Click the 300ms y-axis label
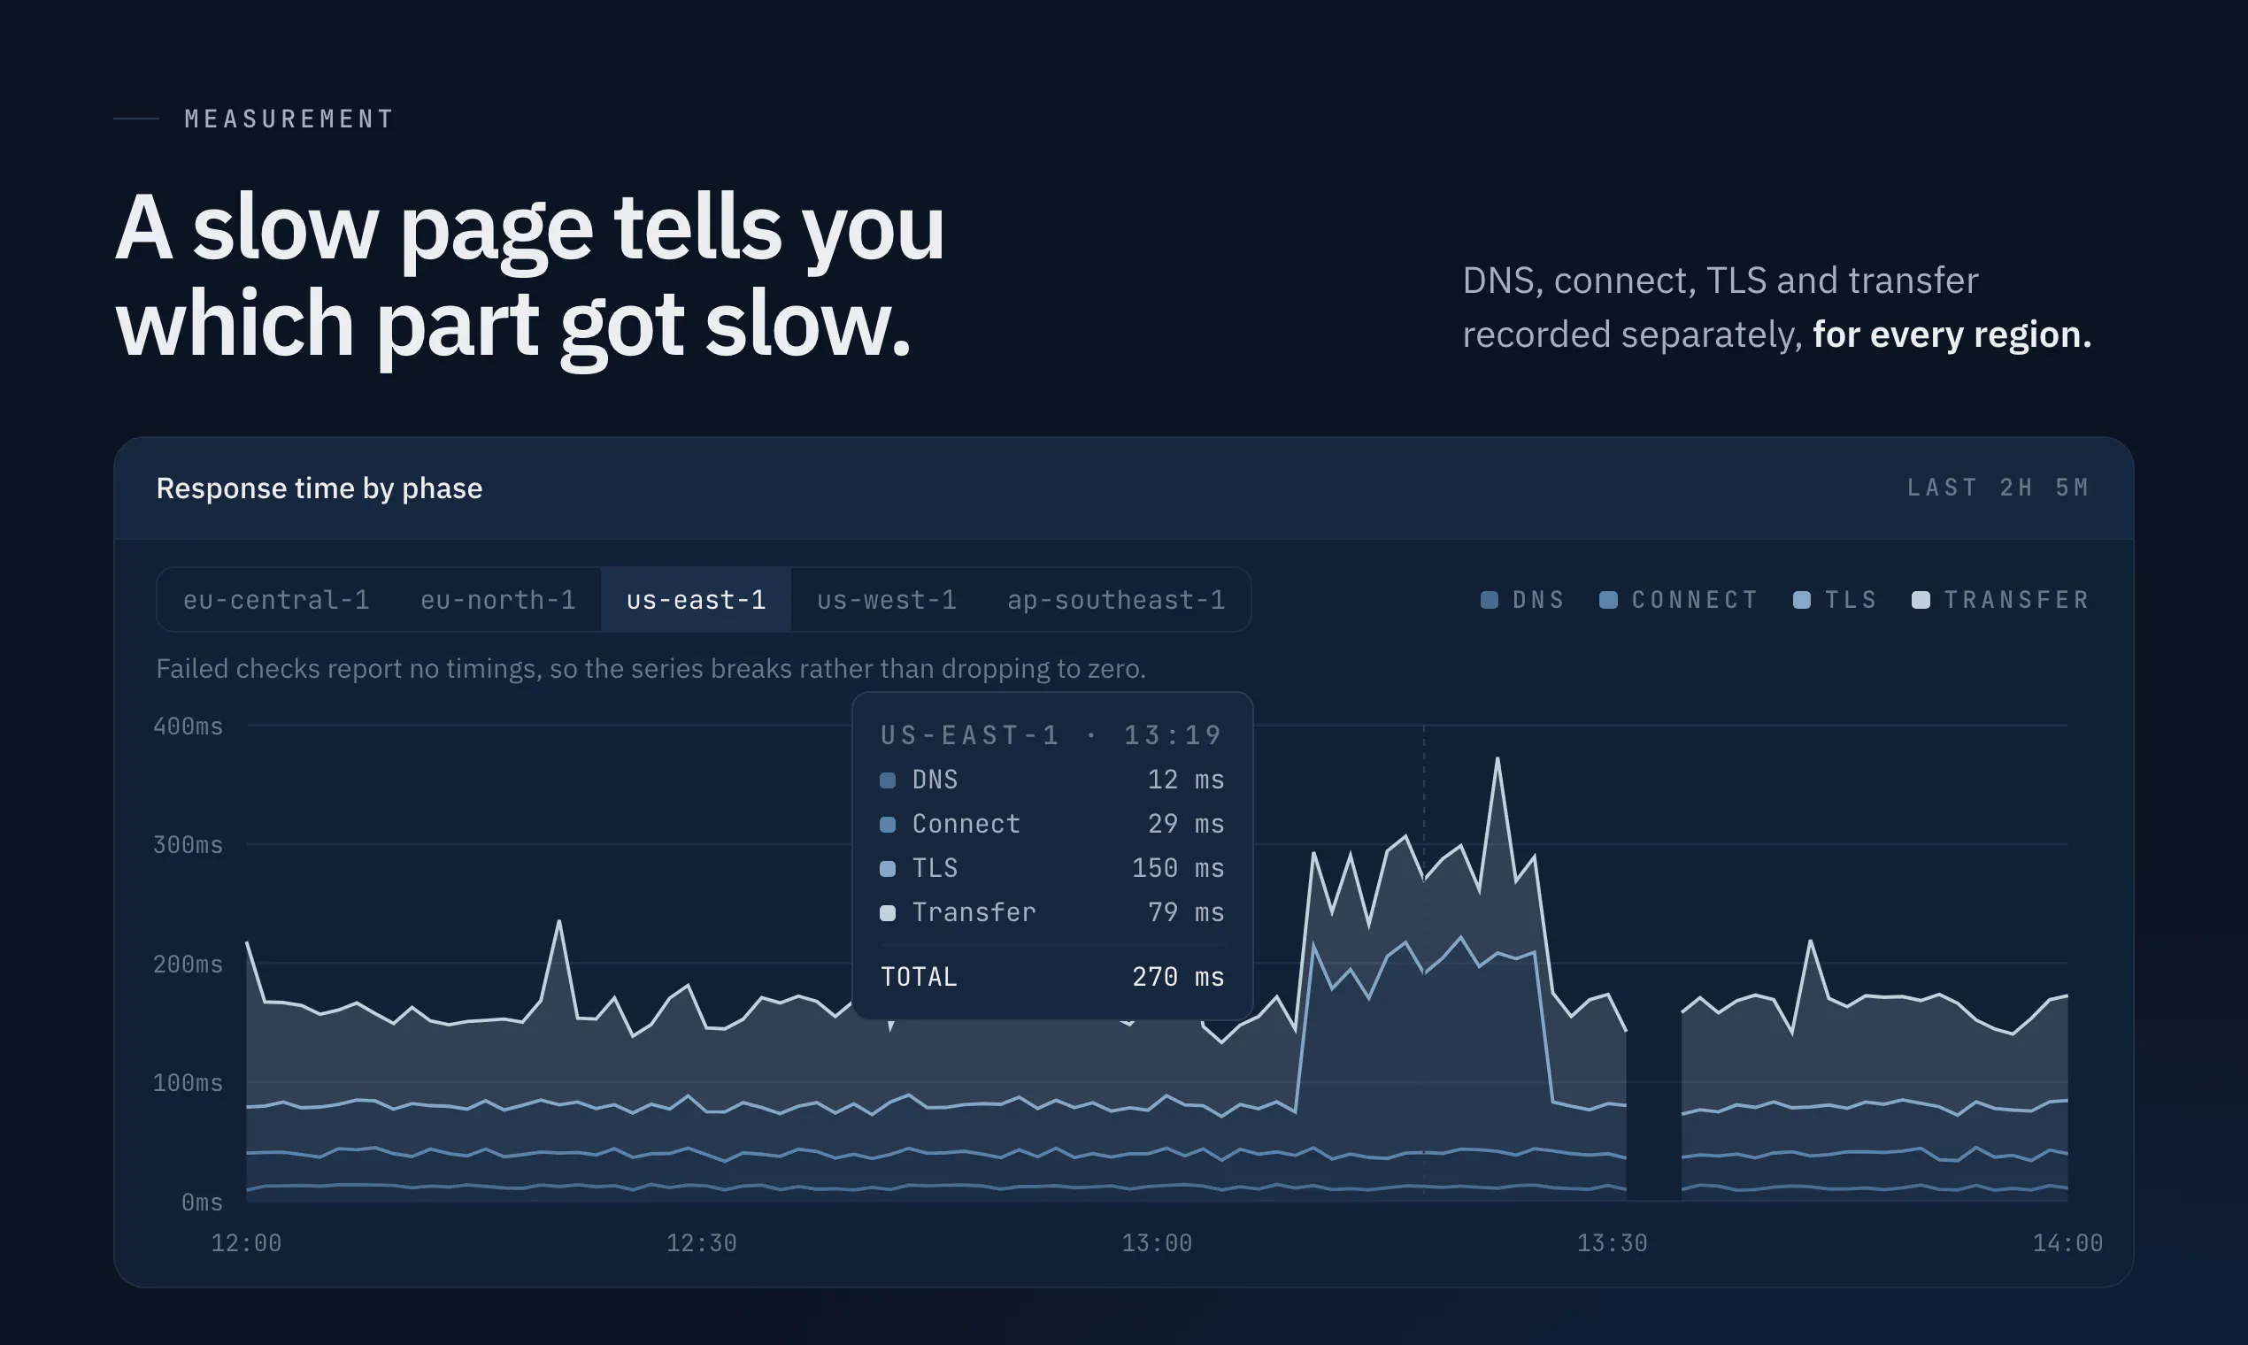This screenshot has height=1345, width=2248. 188,845
